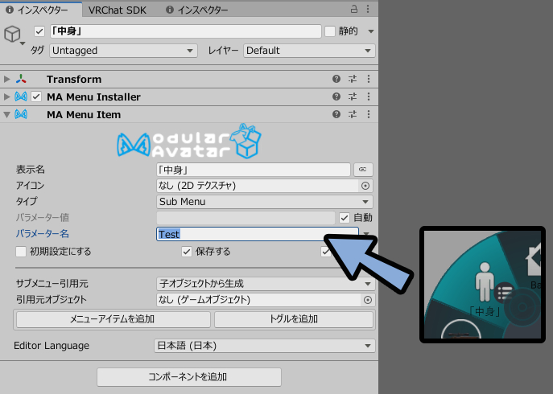Click the トグルを追加 button

pyautogui.click(x=294, y=319)
